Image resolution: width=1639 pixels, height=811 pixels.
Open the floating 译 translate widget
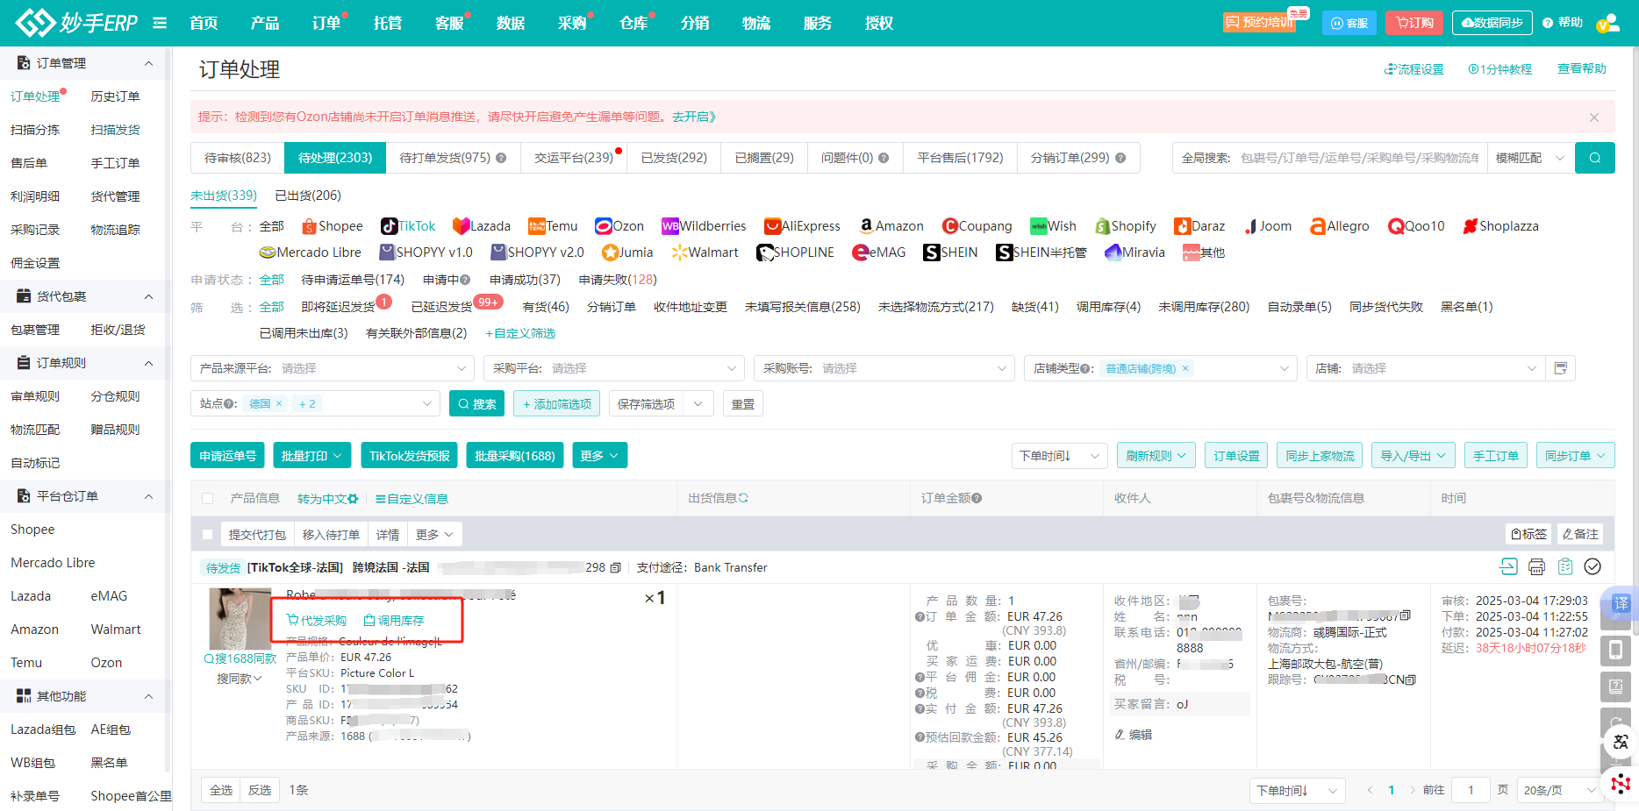[1621, 603]
